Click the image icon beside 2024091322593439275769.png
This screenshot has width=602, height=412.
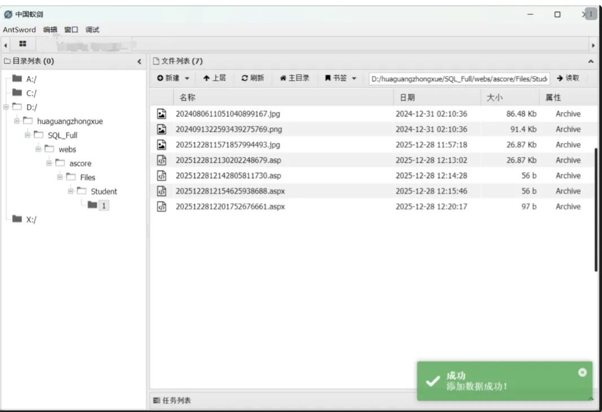pos(161,129)
